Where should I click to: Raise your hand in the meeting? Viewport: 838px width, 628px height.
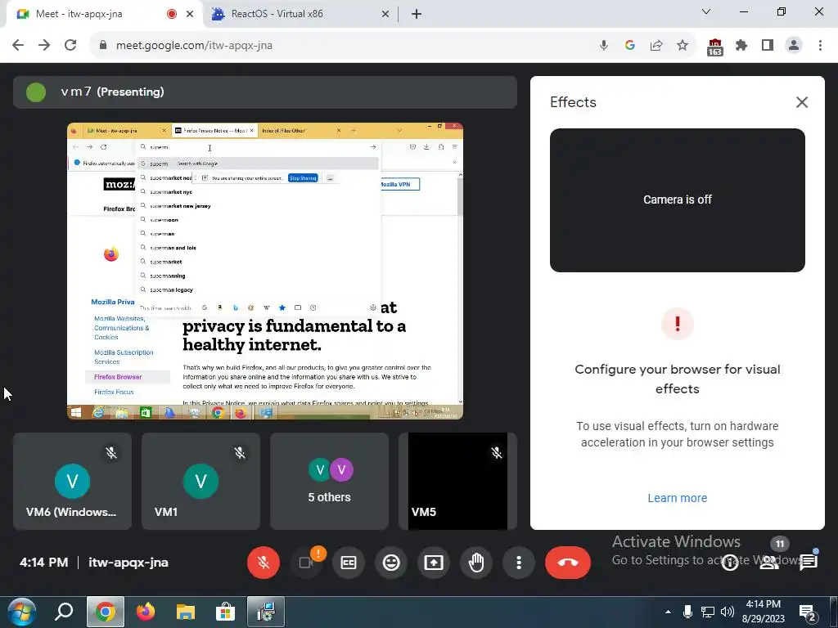[x=476, y=563]
